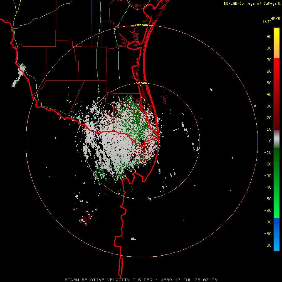Viewport: 282px width, 282px height.
Task: Click the positive 30 scale value
Action: (269, 106)
